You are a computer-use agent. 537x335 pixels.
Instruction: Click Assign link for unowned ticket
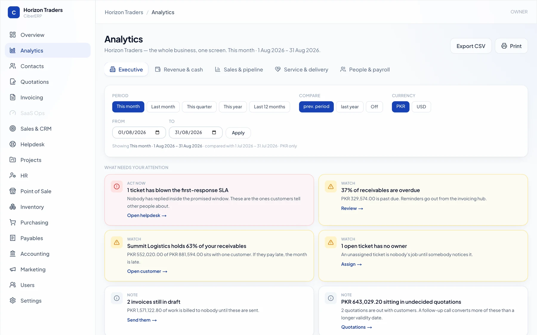pos(351,264)
